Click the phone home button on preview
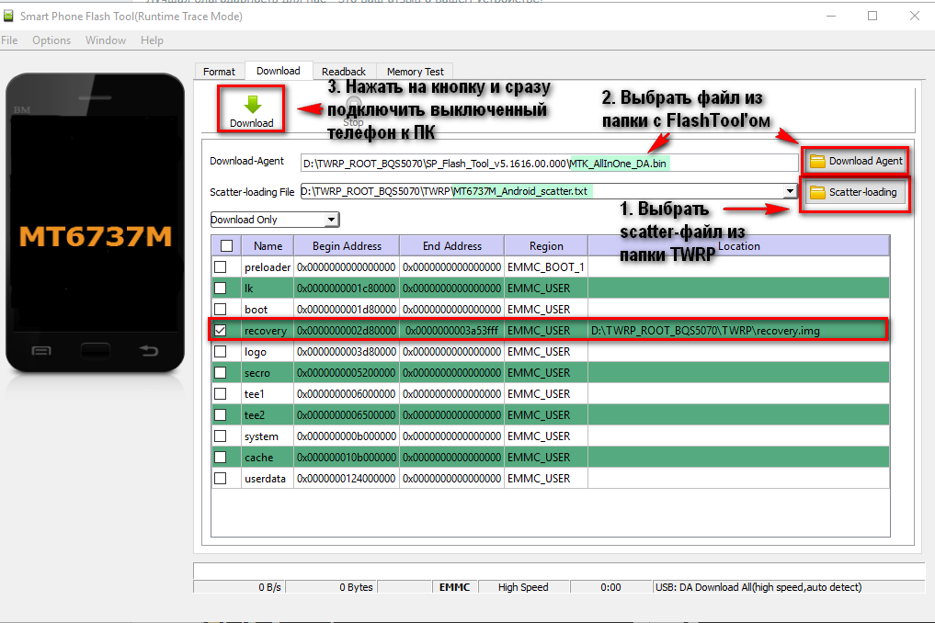The width and height of the screenshot is (935, 623). click(x=95, y=351)
